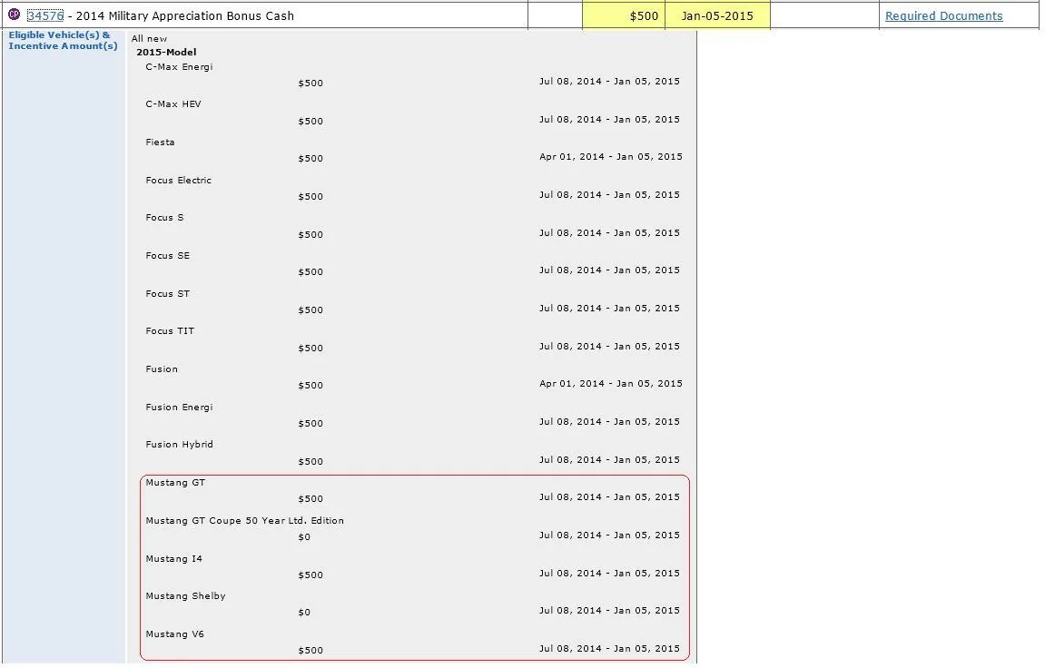Select the Mustang GT vehicle name
The image size is (1045, 668).
[x=176, y=483]
